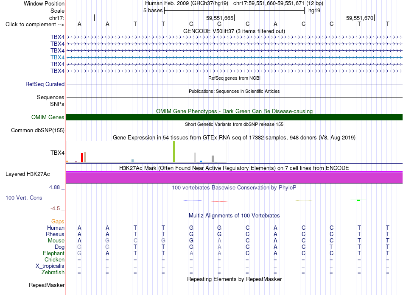Open OMIM Gene Phenotypes track title
The image size is (403, 295).
click(x=234, y=111)
